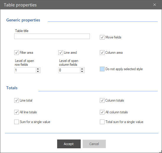Click the Cancel button
Viewport: 162px width, 153px height.
click(94, 144)
